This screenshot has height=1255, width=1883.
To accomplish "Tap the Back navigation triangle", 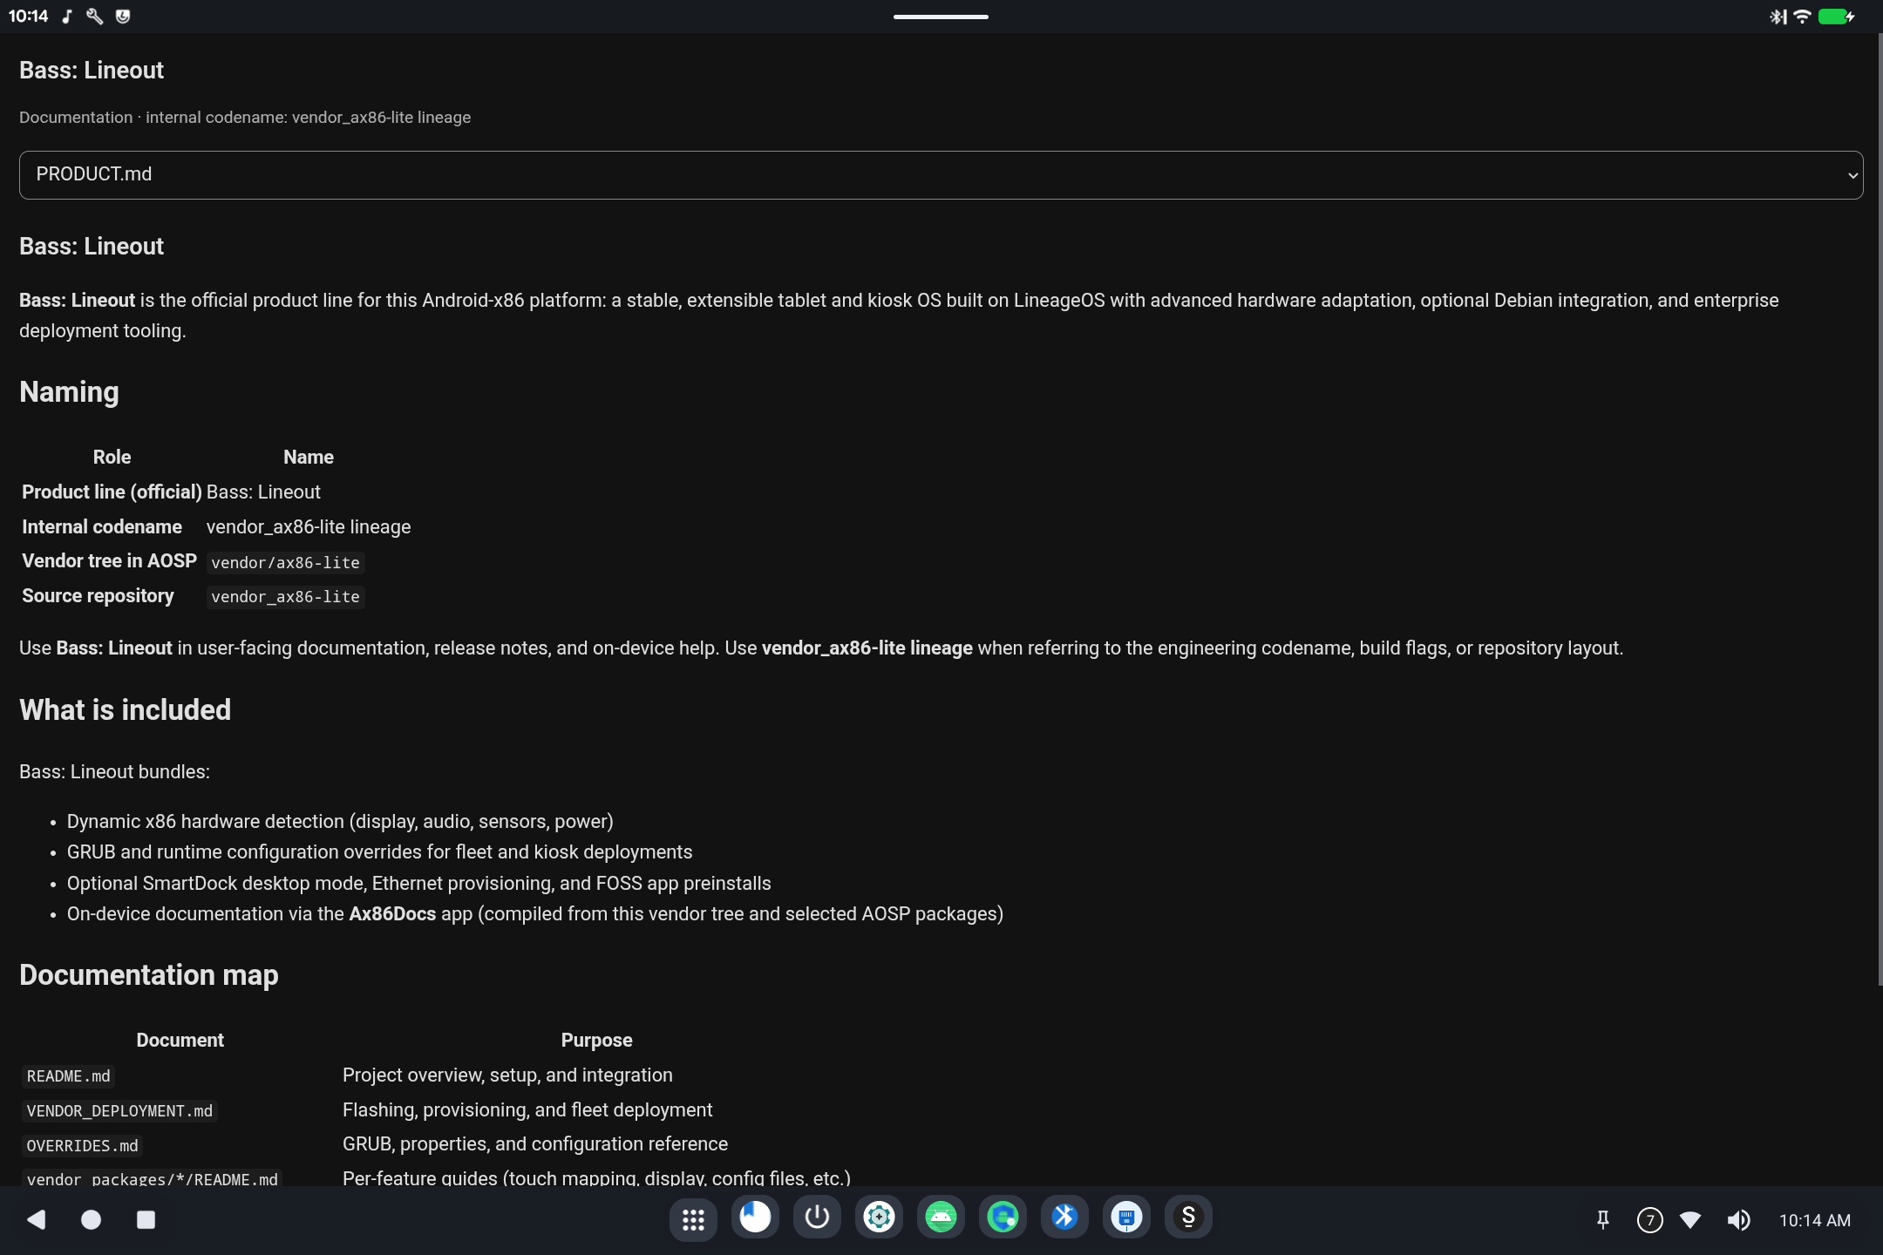I will click(37, 1219).
